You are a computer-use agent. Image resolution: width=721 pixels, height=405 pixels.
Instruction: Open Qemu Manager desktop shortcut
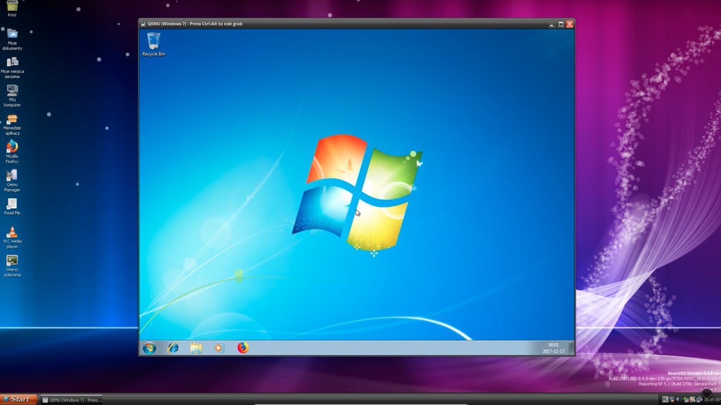click(12, 181)
